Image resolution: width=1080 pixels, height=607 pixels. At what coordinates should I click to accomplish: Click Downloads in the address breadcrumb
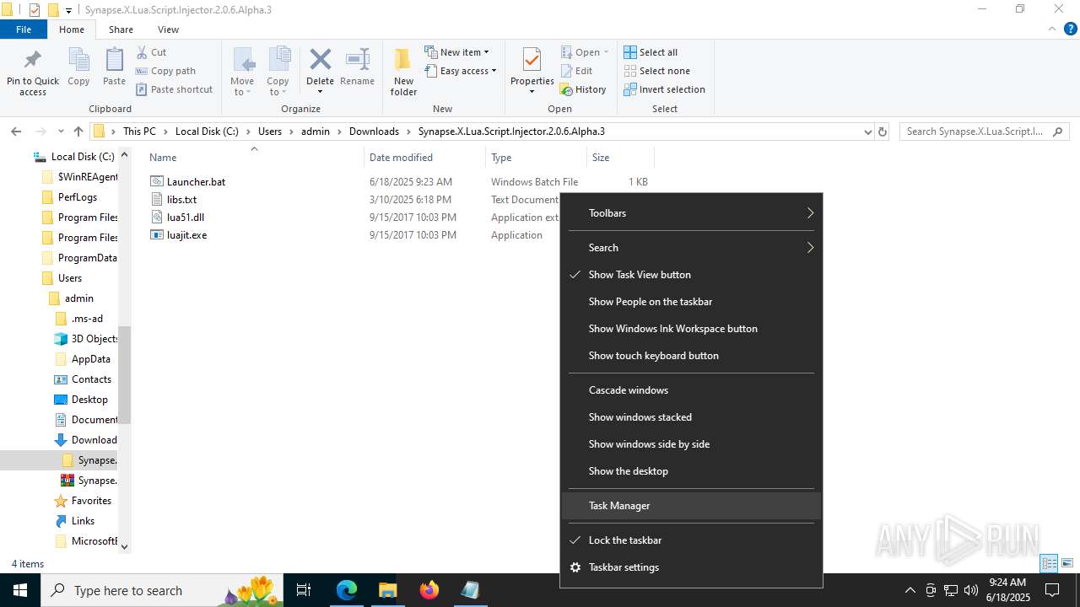(x=374, y=132)
